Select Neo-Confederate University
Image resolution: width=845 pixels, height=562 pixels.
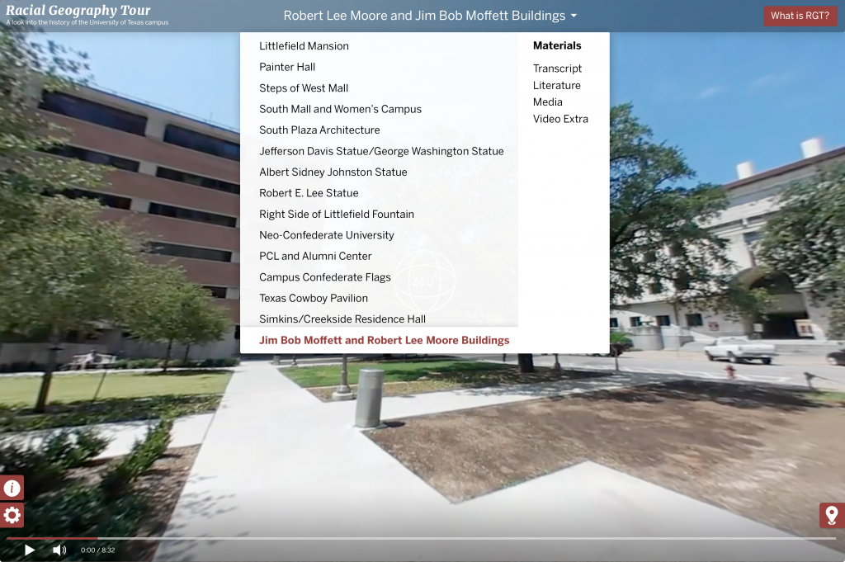[x=327, y=235]
